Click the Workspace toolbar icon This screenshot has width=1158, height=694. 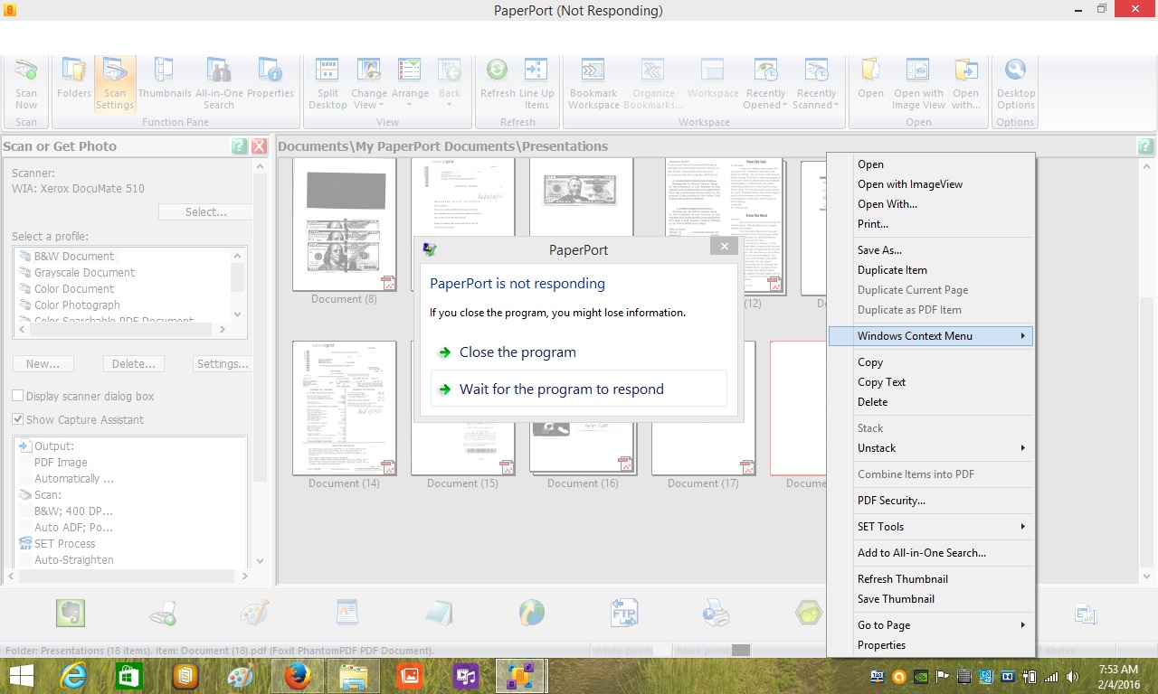[x=712, y=70]
